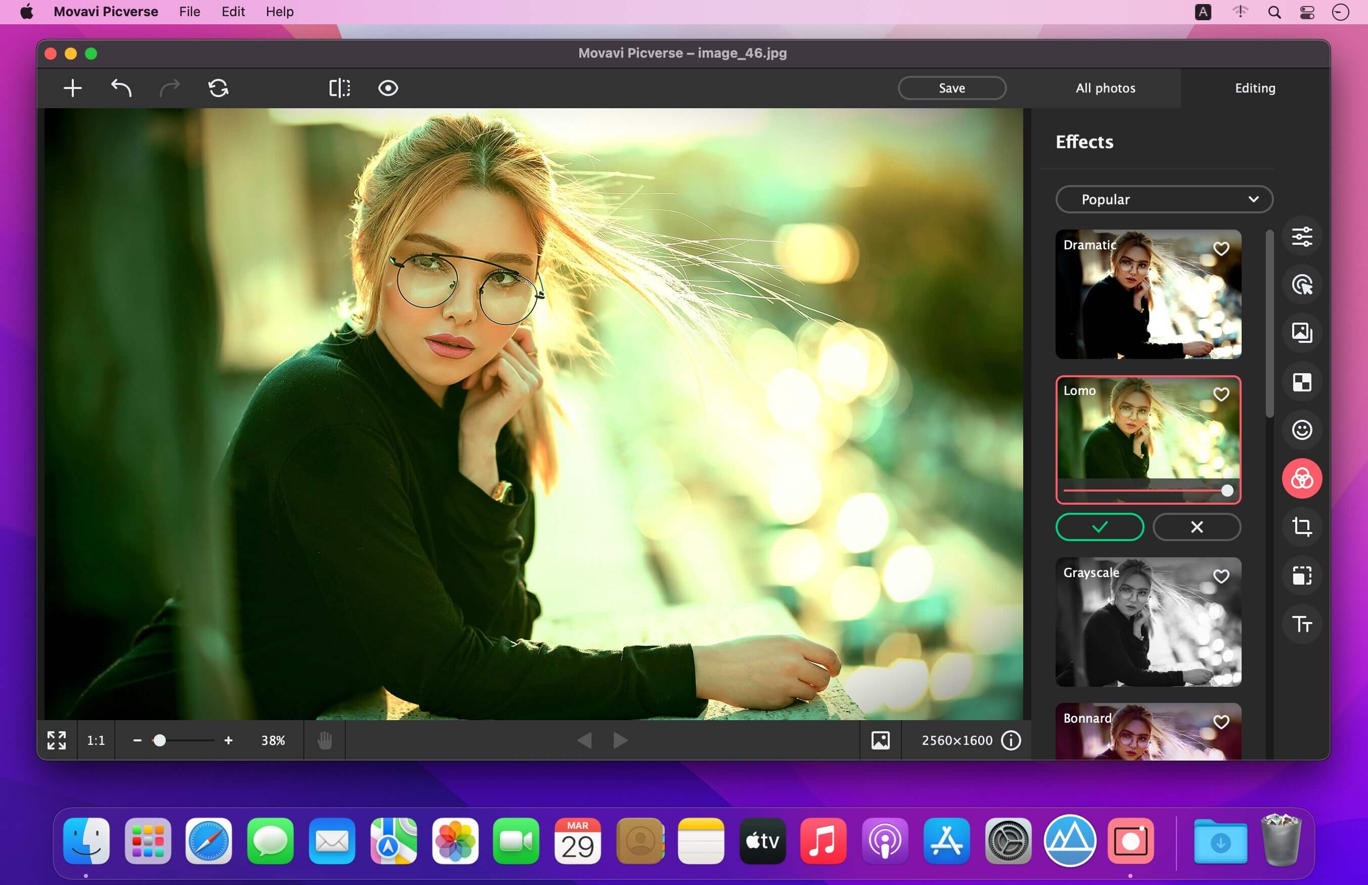Open the Help menu
Screen dimensions: 1368x885
pos(280,12)
